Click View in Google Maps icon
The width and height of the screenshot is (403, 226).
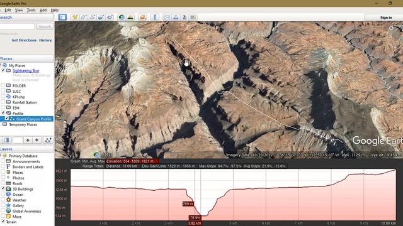193,17
